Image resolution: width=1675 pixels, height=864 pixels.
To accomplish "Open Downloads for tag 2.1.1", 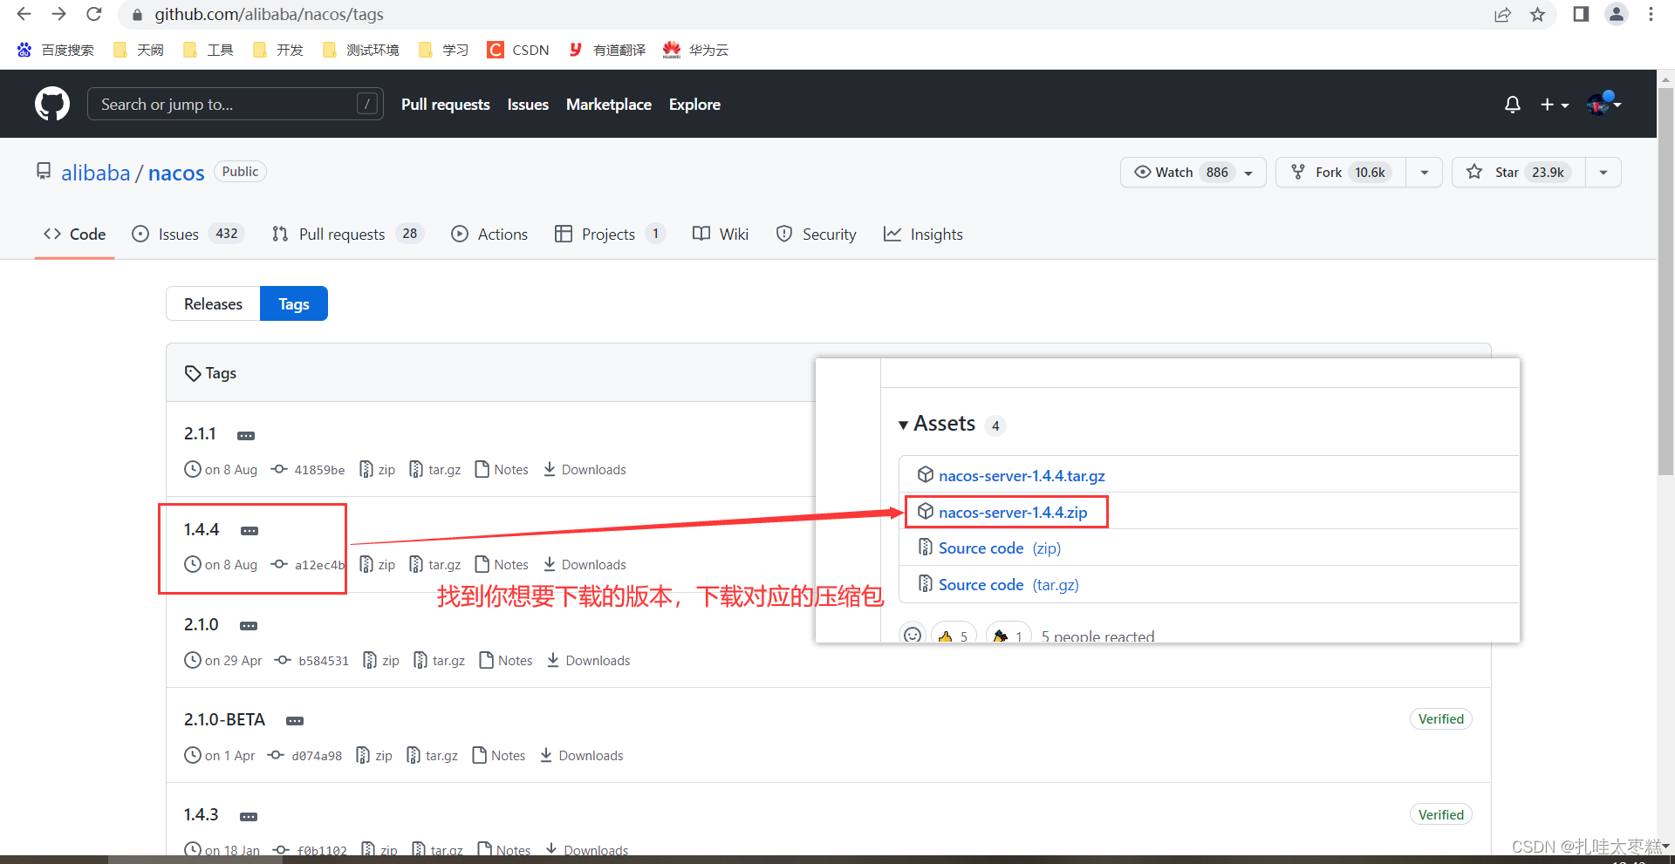I will click(x=585, y=469).
